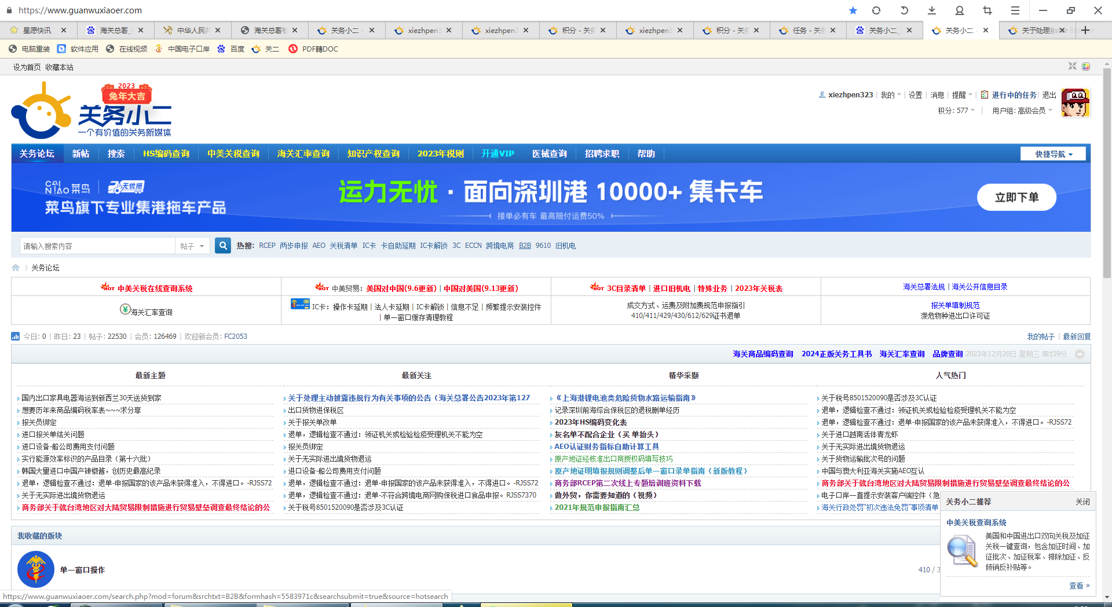Click the 关务小二 site logo
The image size is (1112, 607).
pos(92,110)
